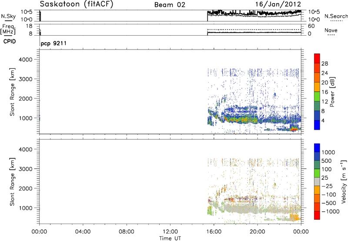Click the -25 tick on Velocity colorbar
This screenshot has width=348, height=241.
pyautogui.click(x=327, y=186)
